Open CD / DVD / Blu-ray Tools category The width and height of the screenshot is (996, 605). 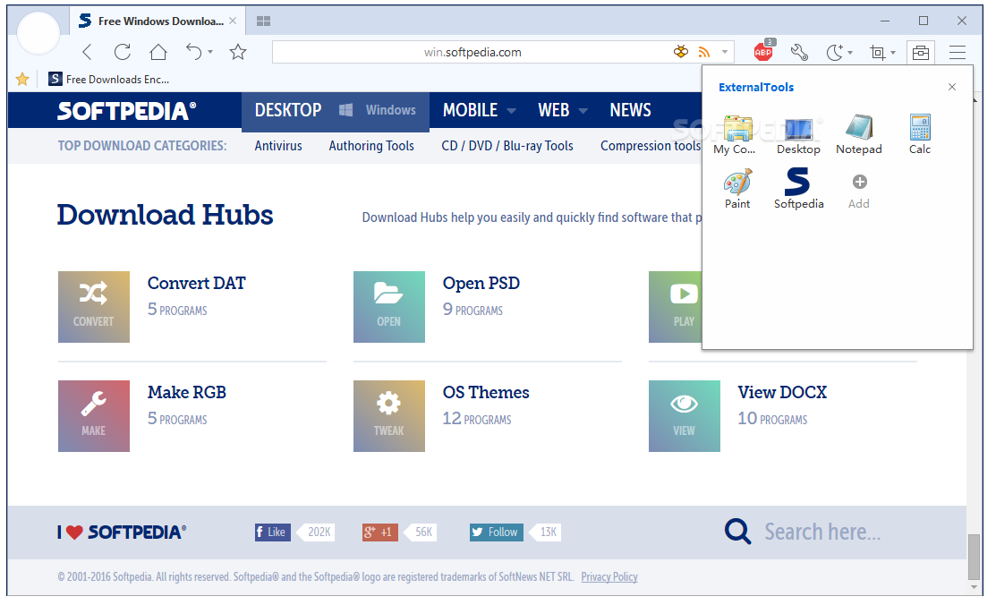pos(507,146)
